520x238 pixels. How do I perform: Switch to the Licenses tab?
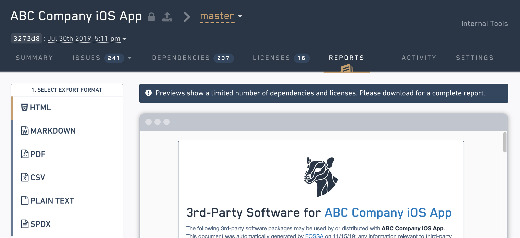point(272,58)
